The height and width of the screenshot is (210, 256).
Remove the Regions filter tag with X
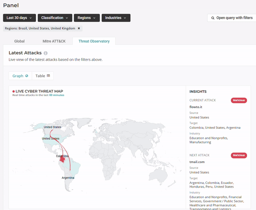(79, 28)
